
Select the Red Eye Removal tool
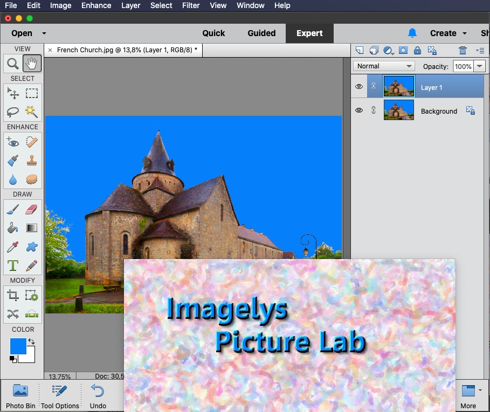point(13,142)
